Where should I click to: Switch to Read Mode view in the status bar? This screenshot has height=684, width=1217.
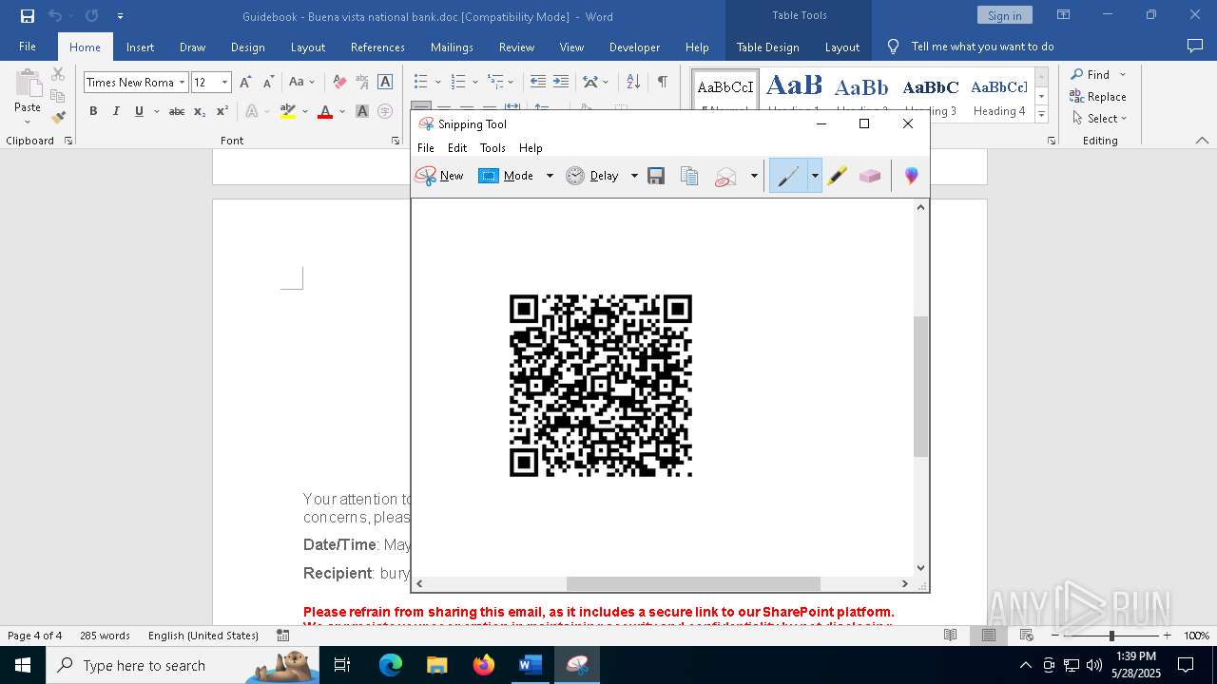point(950,636)
